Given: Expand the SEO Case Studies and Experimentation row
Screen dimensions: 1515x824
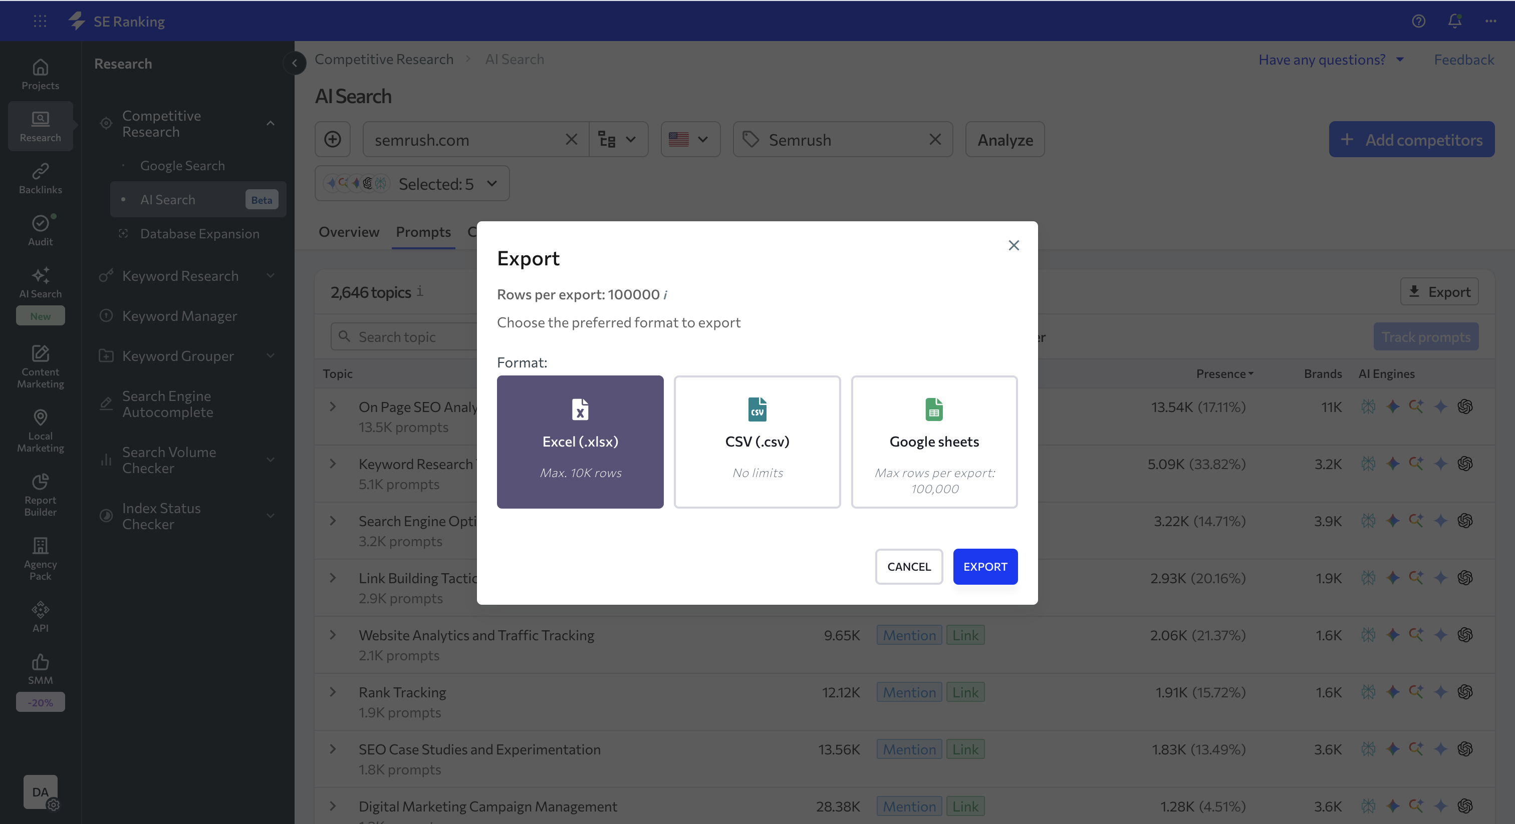Looking at the screenshot, I should tap(333, 749).
